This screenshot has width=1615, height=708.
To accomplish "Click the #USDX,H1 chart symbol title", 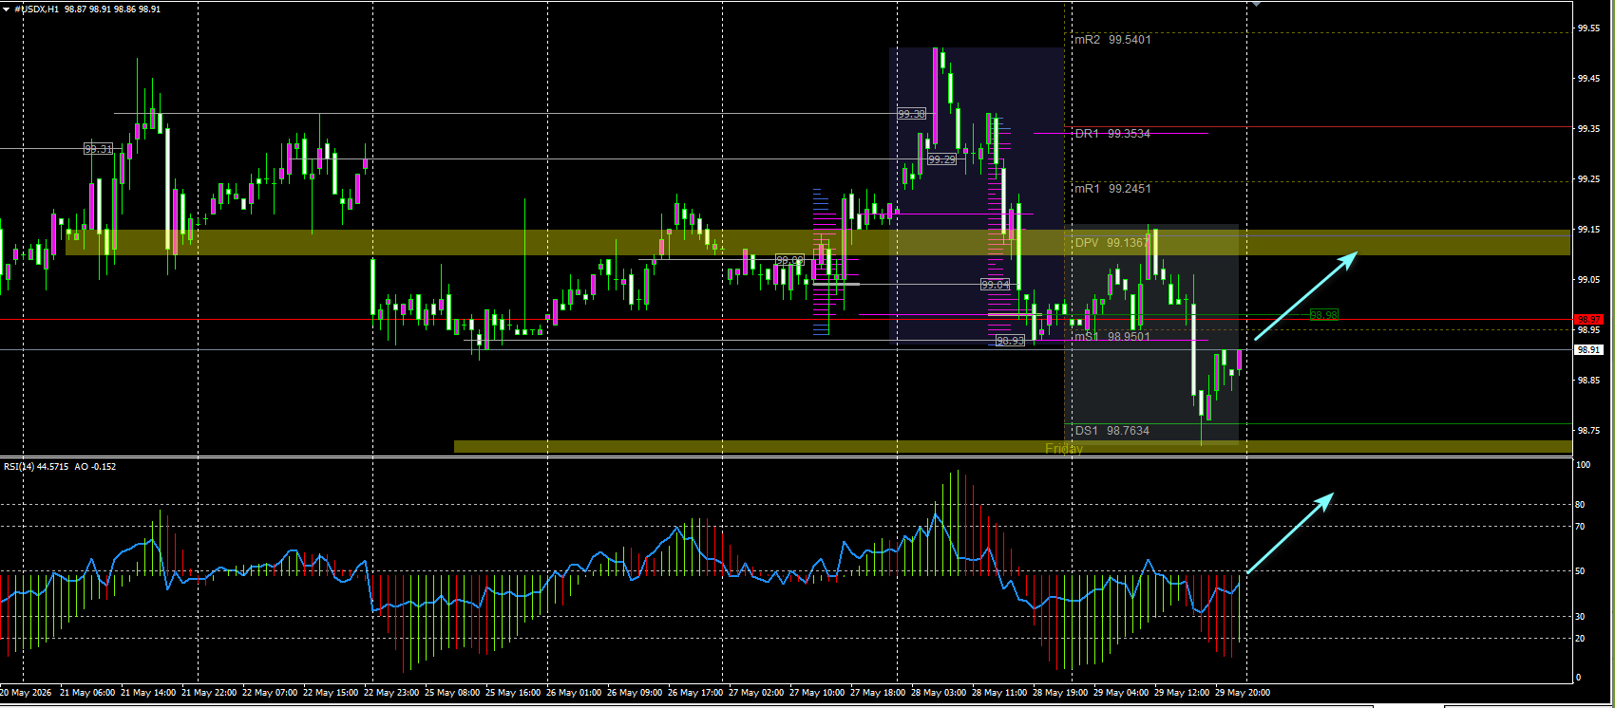I will (x=36, y=9).
